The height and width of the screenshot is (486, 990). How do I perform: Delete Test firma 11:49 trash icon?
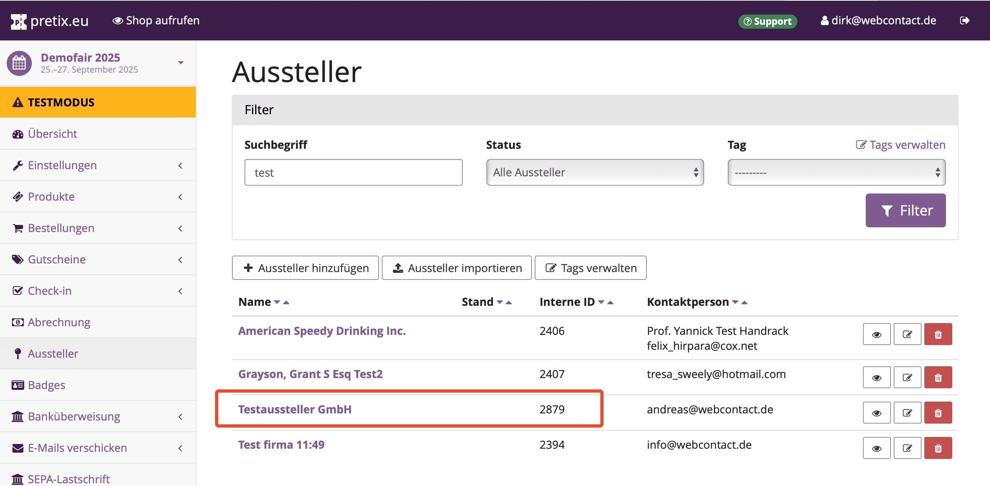point(938,448)
